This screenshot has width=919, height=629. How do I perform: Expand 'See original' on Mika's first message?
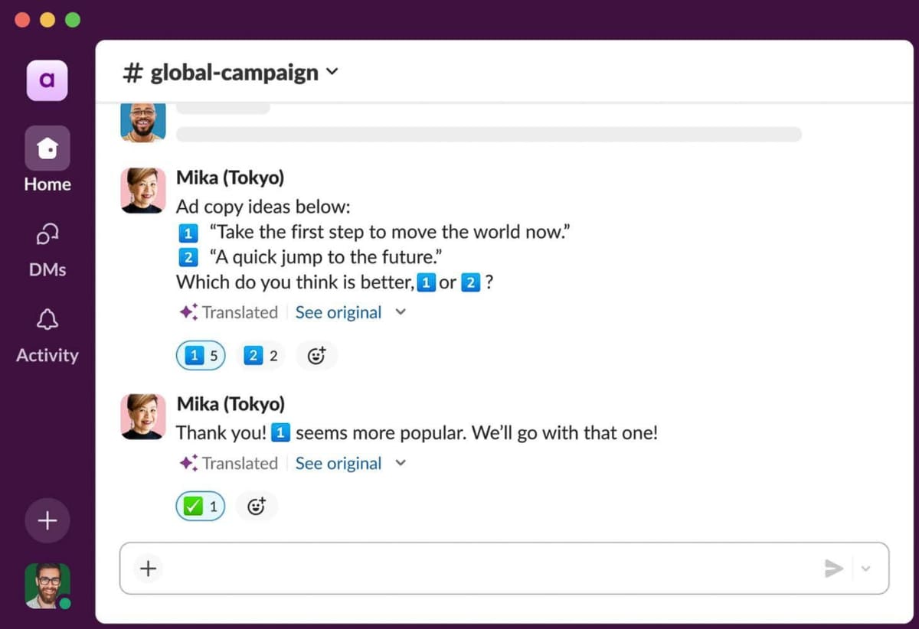pyautogui.click(x=338, y=312)
